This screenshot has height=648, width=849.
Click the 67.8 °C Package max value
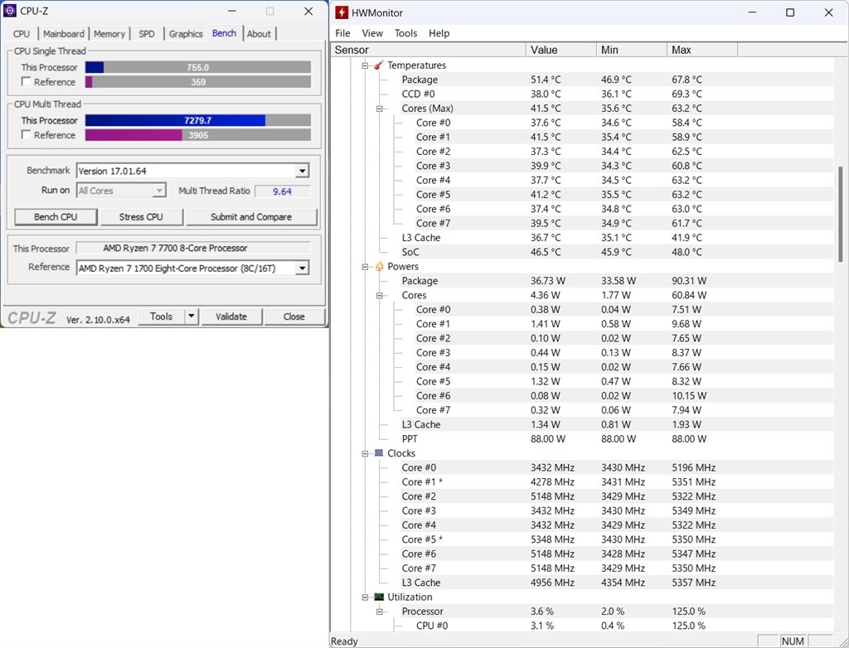686,80
